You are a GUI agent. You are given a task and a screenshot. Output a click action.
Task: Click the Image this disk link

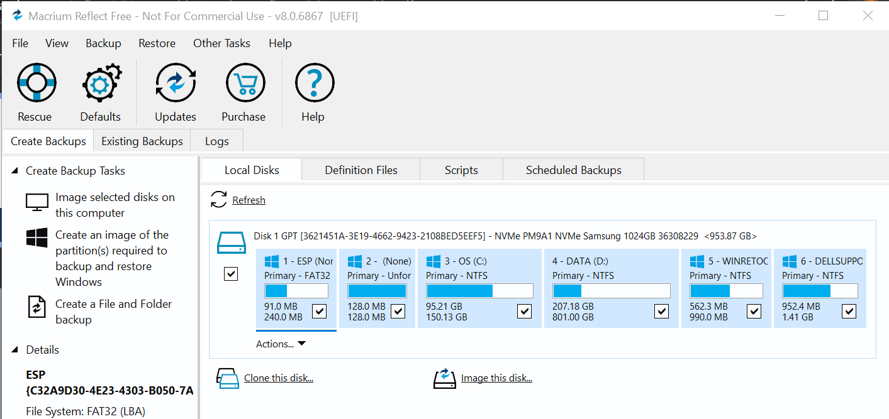496,378
